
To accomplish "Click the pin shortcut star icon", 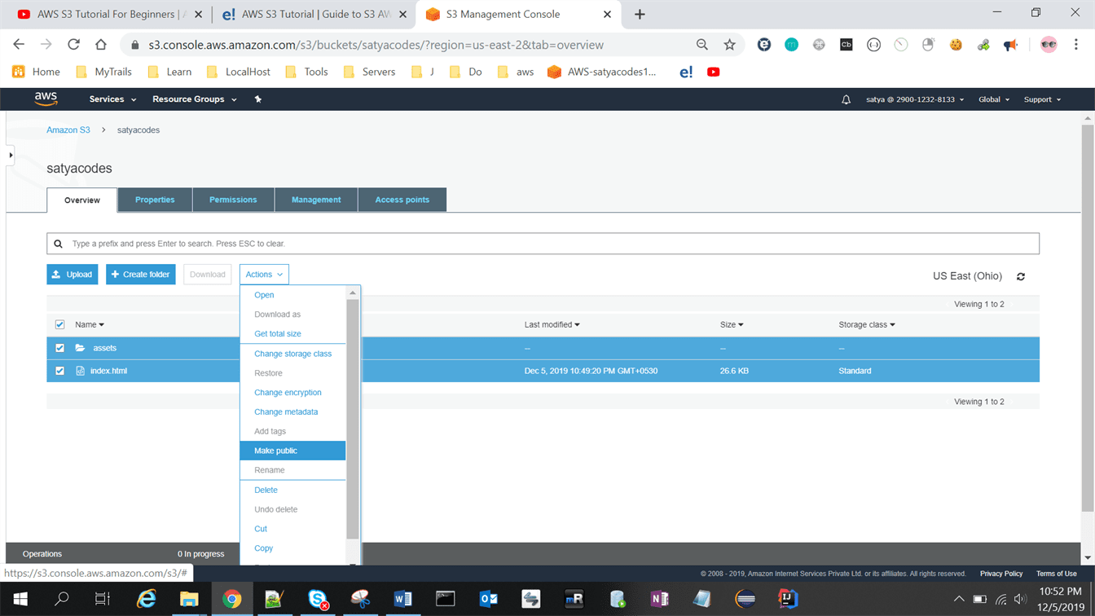I will point(258,99).
